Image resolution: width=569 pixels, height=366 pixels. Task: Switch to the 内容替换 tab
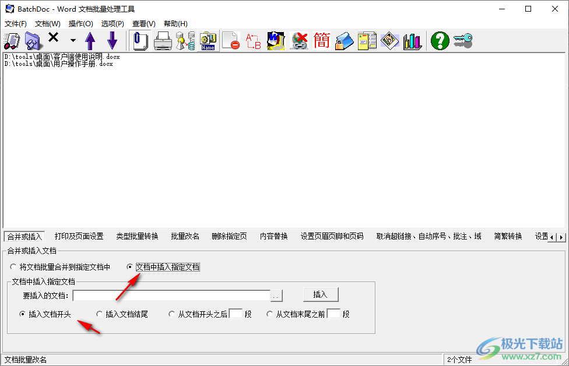point(273,237)
